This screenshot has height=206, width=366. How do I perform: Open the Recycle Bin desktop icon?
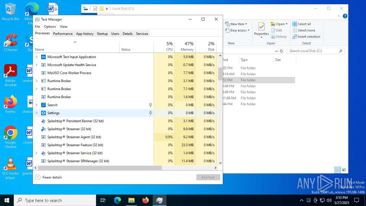[10, 12]
